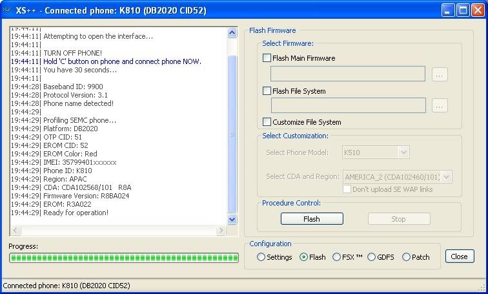
Task: Browse for the file system image
Action: tap(440, 106)
